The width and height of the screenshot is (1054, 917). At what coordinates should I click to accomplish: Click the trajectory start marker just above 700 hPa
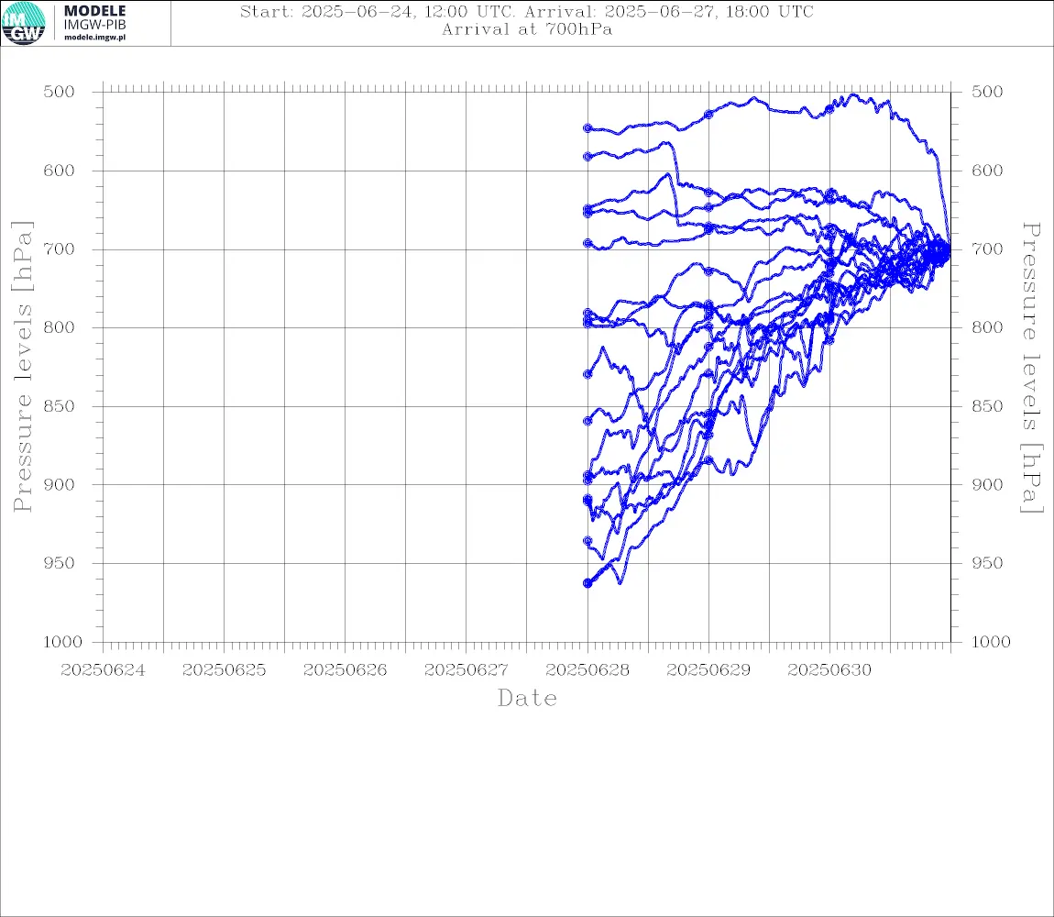tap(587, 243)
